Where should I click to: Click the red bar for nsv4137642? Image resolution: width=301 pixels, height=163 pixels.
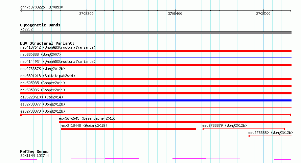pyautogui.click(x=156, y=51)
